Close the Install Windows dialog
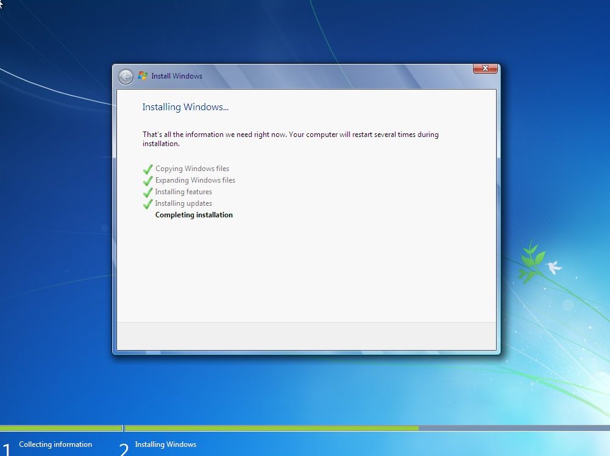 coord(485,69)
